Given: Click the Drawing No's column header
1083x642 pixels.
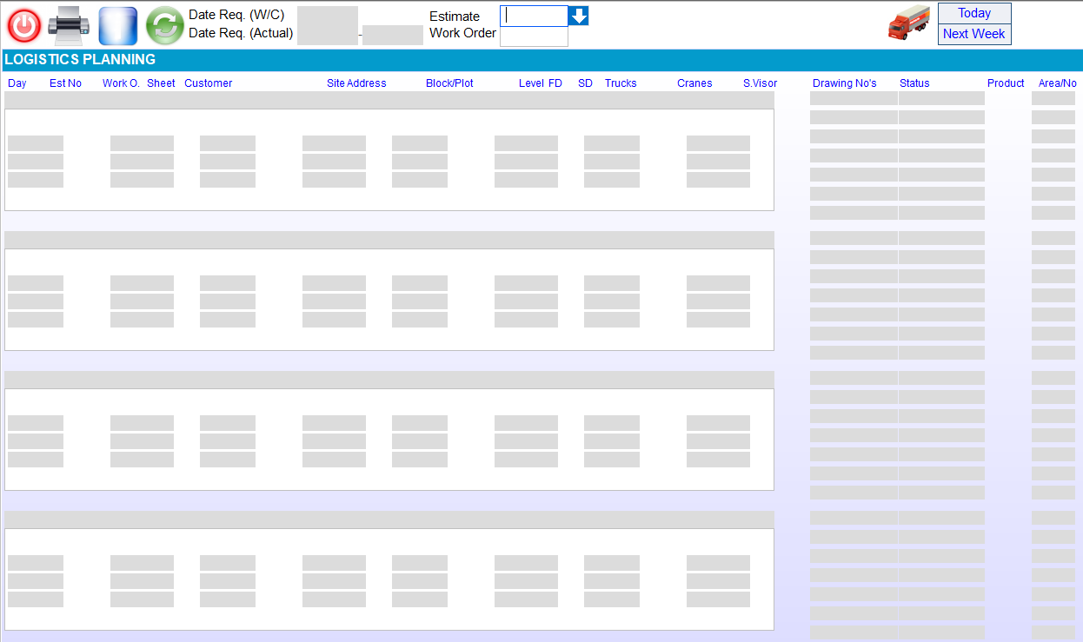Looking at the screenshot, I should click(845, 83).
